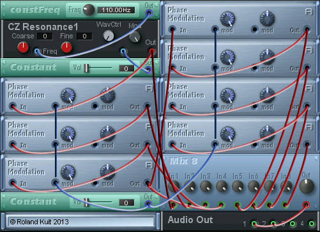Click F button on top-right Phase Modulation module
This screenshot has width=320, height=232.
click(309, 12)
